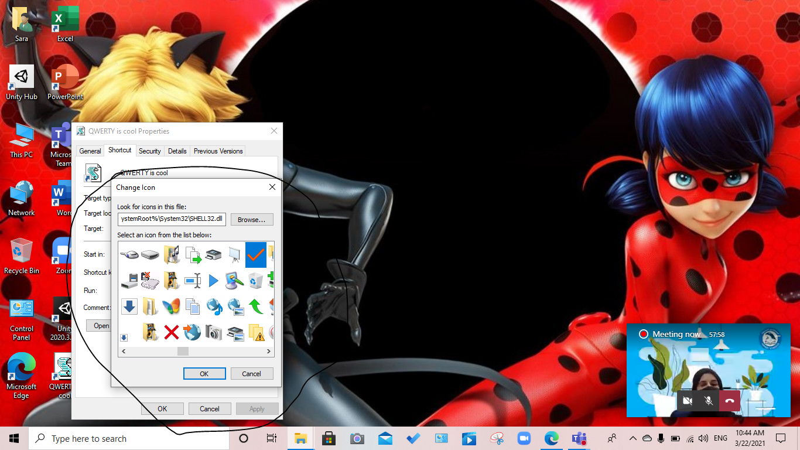
Task: Click Cancel in the Properties window
Action: tap(210, 409)
